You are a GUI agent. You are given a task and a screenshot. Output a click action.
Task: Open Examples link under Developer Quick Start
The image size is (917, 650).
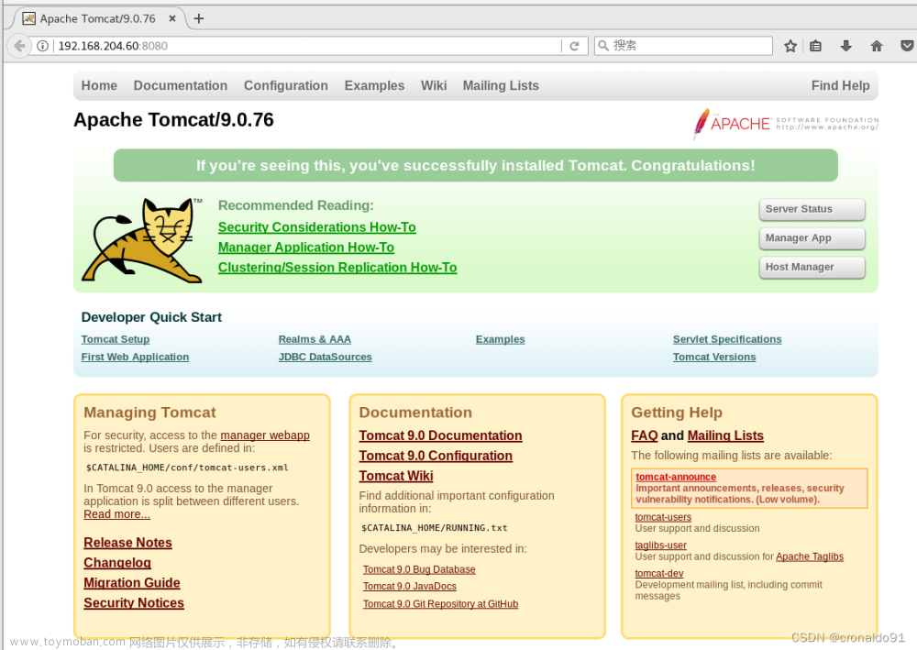coord(500,339)
